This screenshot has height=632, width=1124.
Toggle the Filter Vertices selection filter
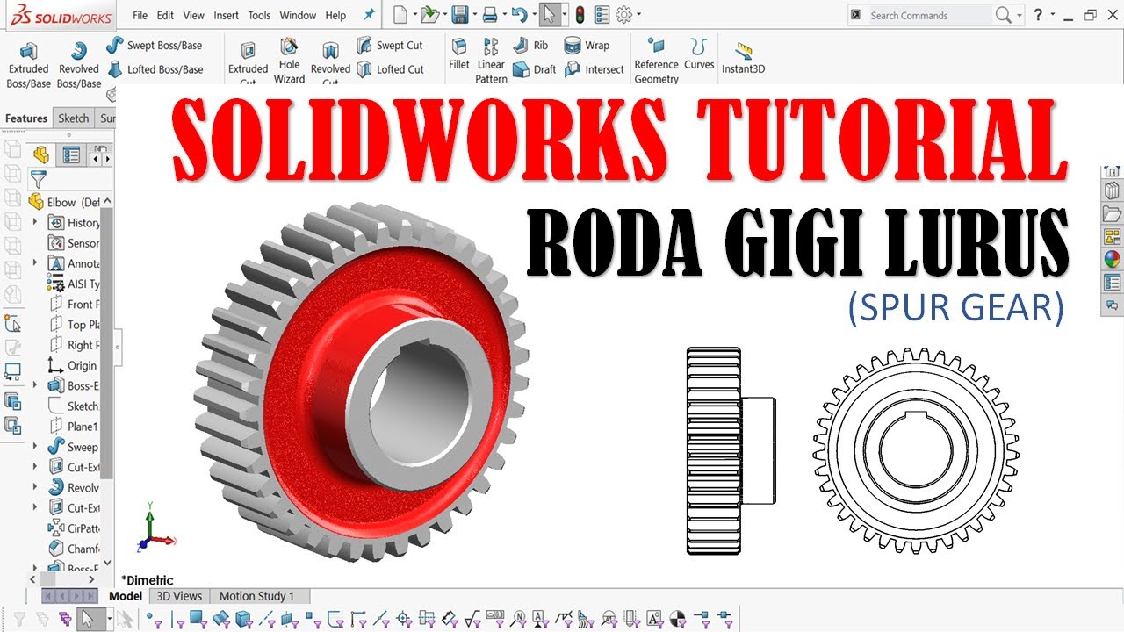(x=153, y=620)
